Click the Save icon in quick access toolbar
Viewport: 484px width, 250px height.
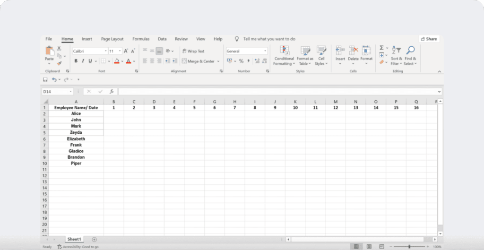point(45,79)
